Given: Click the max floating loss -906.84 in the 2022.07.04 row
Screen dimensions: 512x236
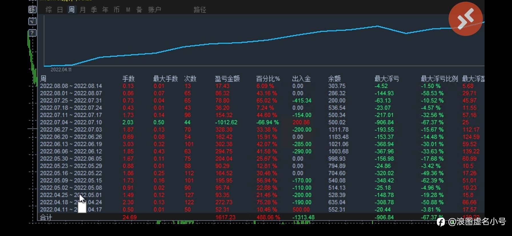Looking at the screenshot, I should click(x=384, y=122).
